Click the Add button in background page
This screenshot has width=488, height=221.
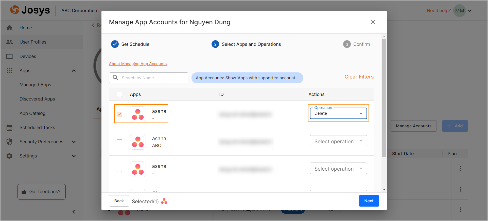(455, 126)
